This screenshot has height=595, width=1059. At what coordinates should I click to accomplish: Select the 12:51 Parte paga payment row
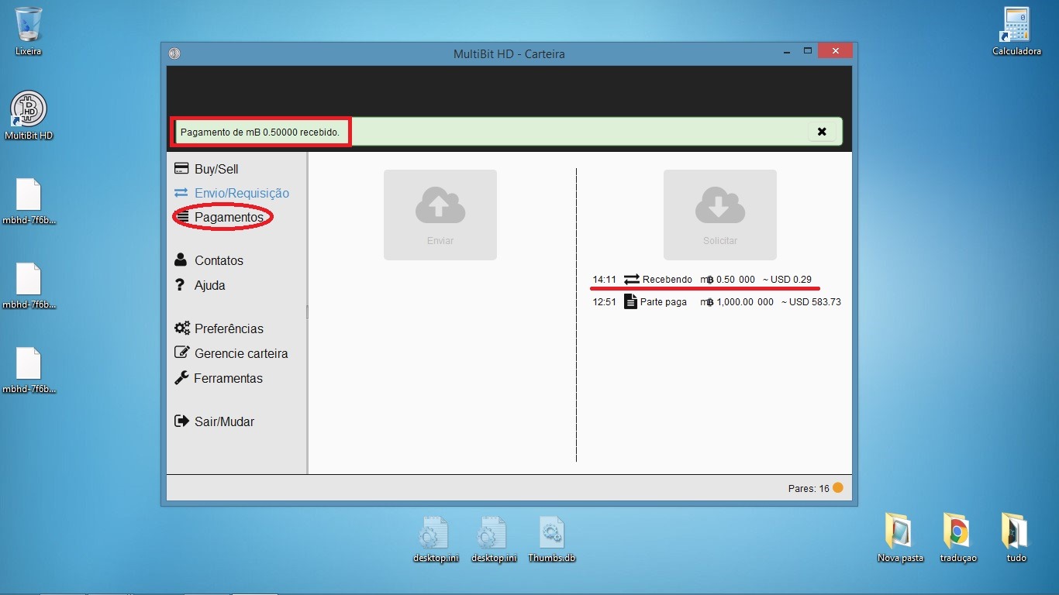pos(716,302)
